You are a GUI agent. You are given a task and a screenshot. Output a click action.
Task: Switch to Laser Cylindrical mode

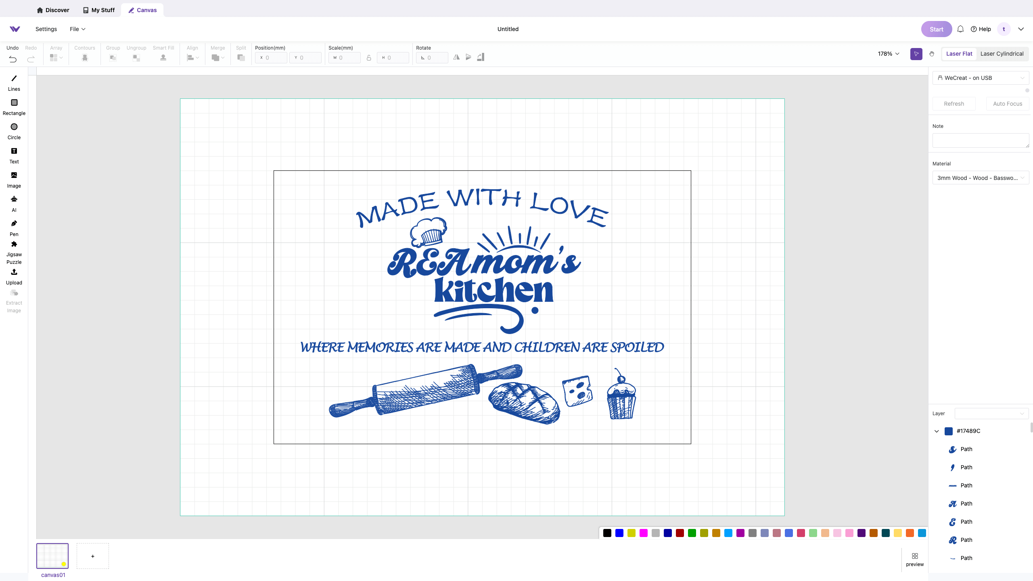[x=1002, y=54]
